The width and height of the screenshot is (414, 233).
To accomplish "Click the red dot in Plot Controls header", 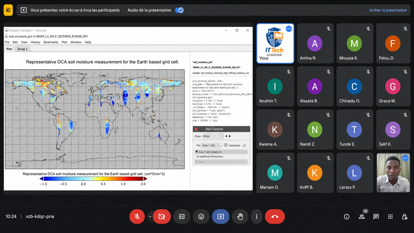I will click(x=196, y=129).
